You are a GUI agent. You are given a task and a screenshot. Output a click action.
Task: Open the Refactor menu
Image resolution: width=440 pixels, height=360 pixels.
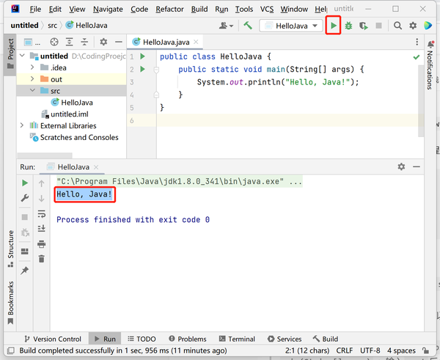(x=169, y=10)
